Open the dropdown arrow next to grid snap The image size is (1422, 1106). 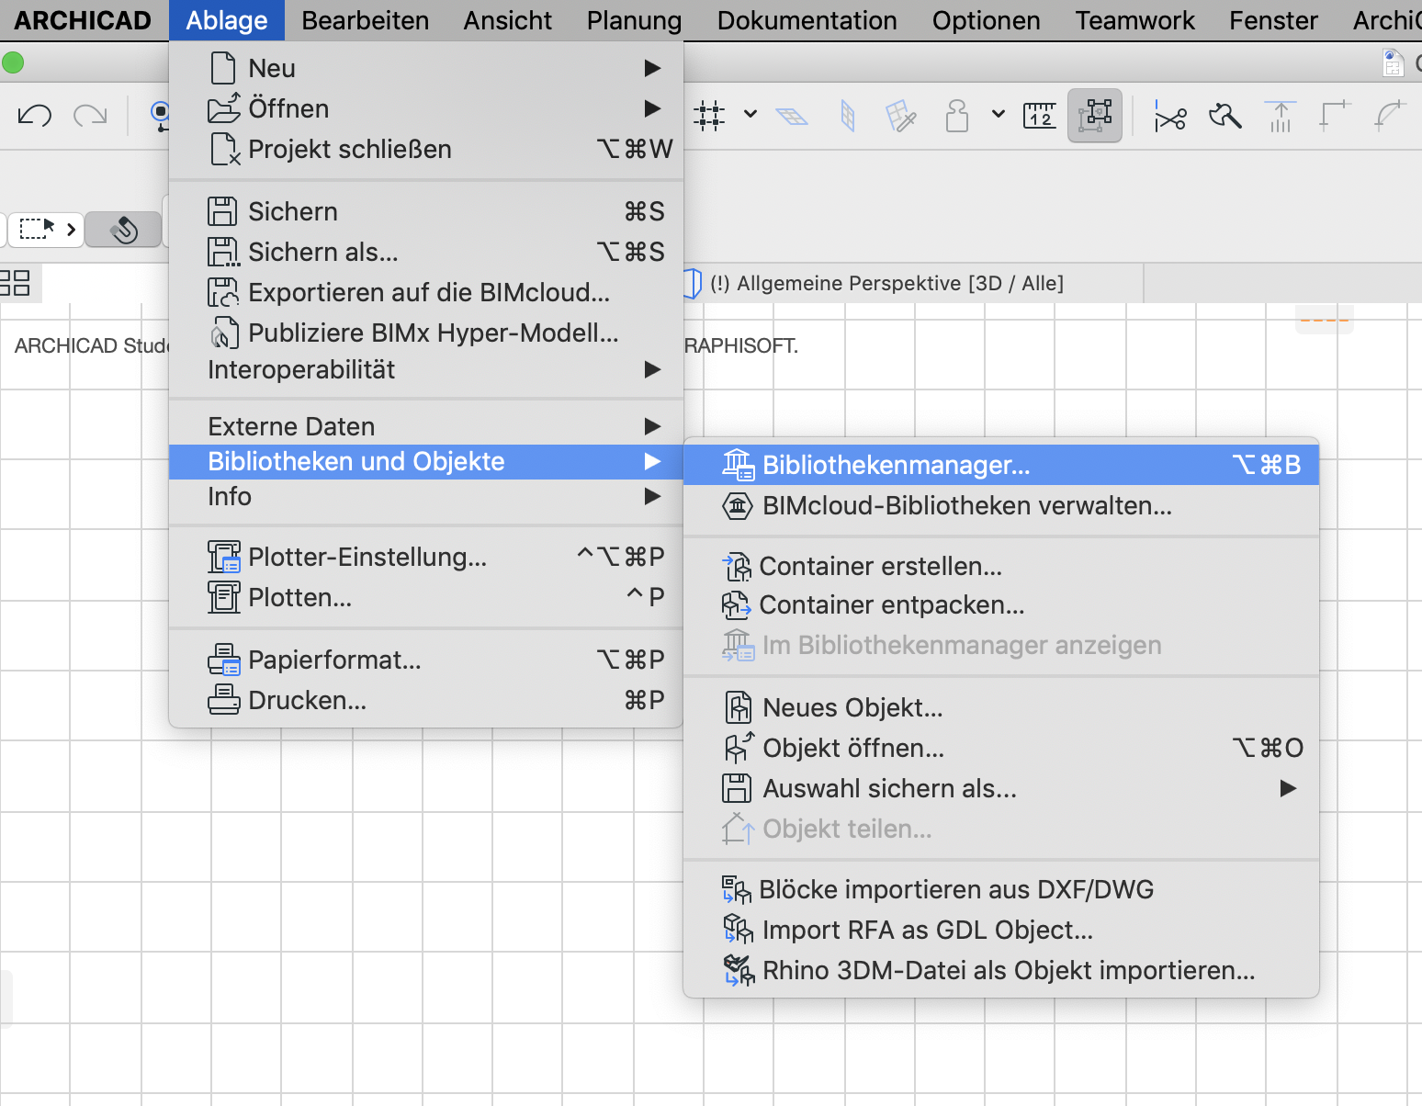[750, 115]
